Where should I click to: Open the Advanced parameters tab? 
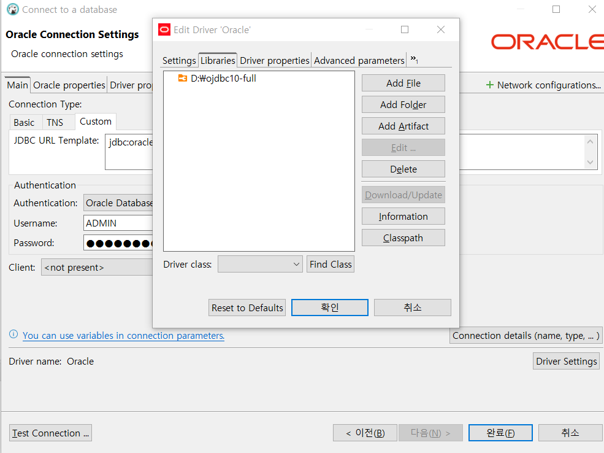click(359, 61)
